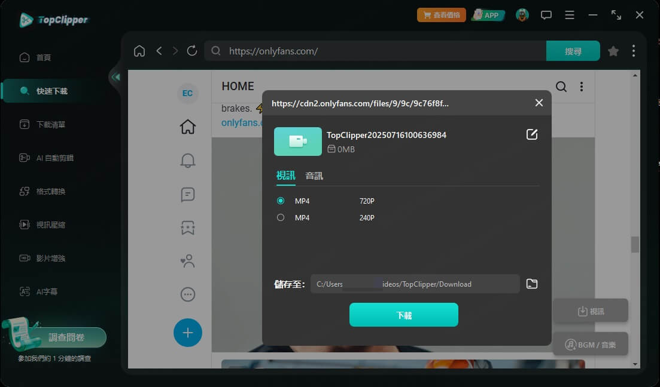Click the scrollbar up arrow
Image resolution: width=660 pixels, height=387 pixels.
click(x=635, y=75)
